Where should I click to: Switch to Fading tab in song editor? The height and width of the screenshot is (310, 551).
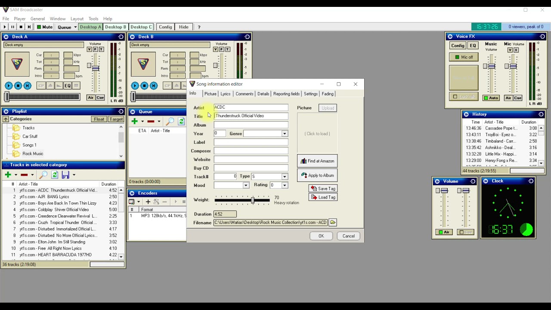[328, 94]
